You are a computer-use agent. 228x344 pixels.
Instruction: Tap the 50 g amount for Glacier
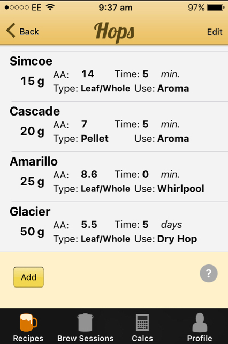pyautogui.click(x=32, y=232)
